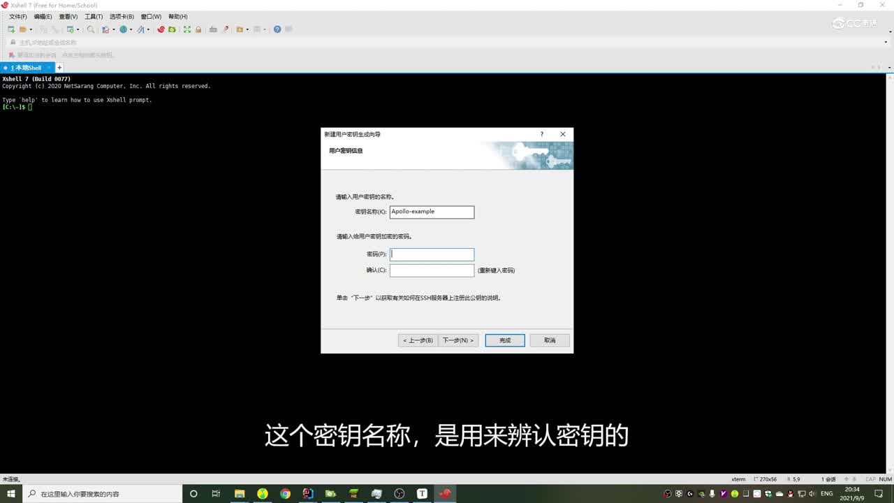Open the 文件(F) menu

pos(17,17)
